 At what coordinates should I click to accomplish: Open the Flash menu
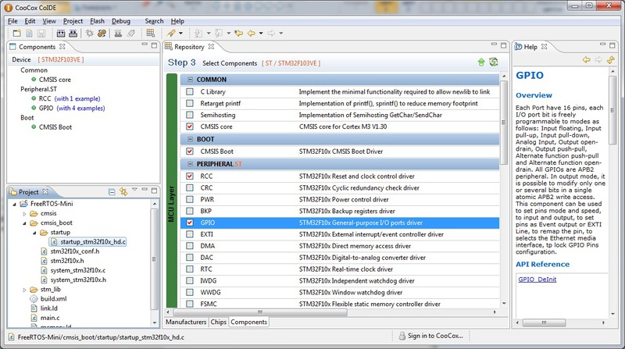pos(97,21)
